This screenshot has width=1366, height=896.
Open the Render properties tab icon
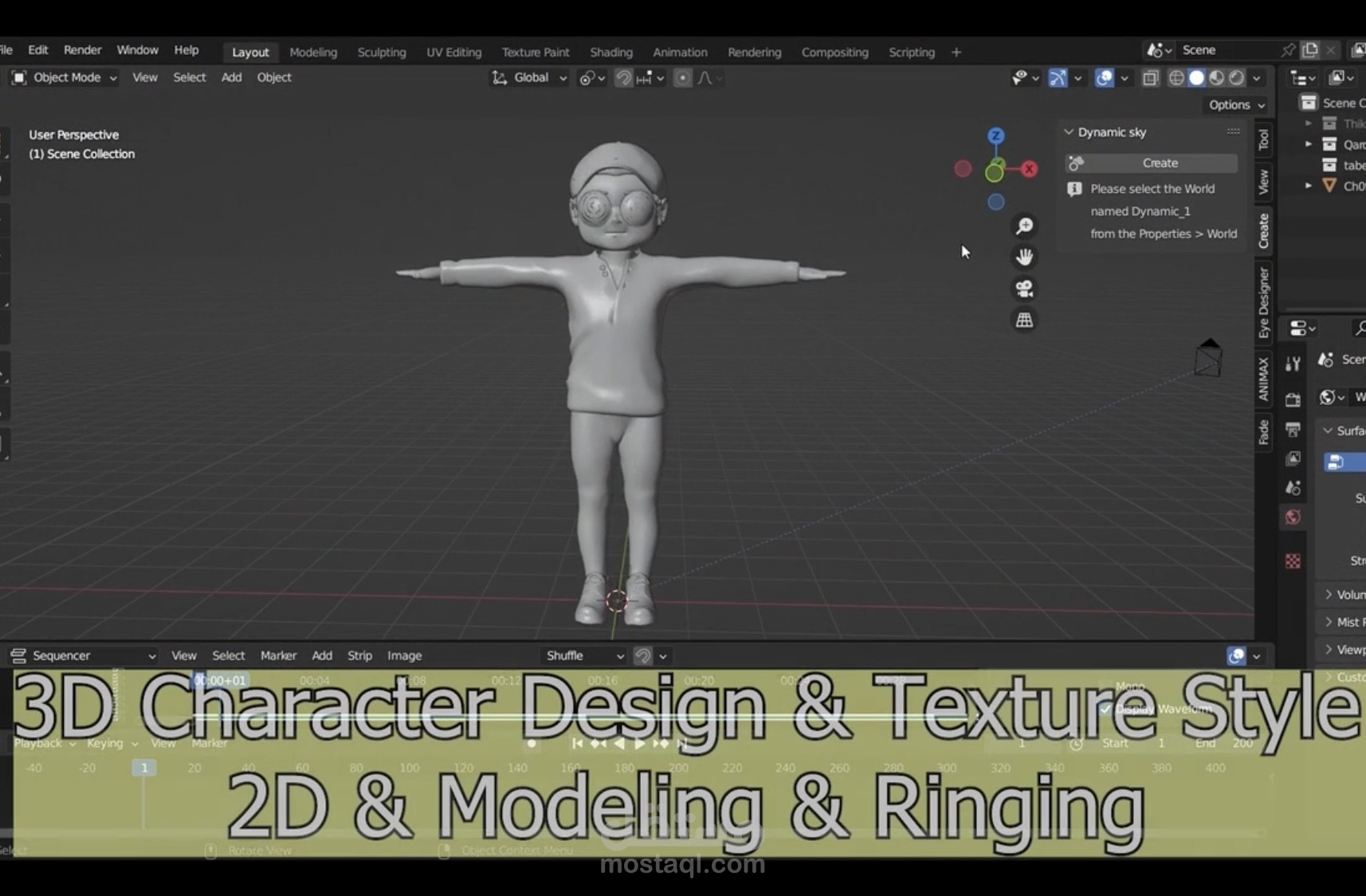coord(1293,399)
